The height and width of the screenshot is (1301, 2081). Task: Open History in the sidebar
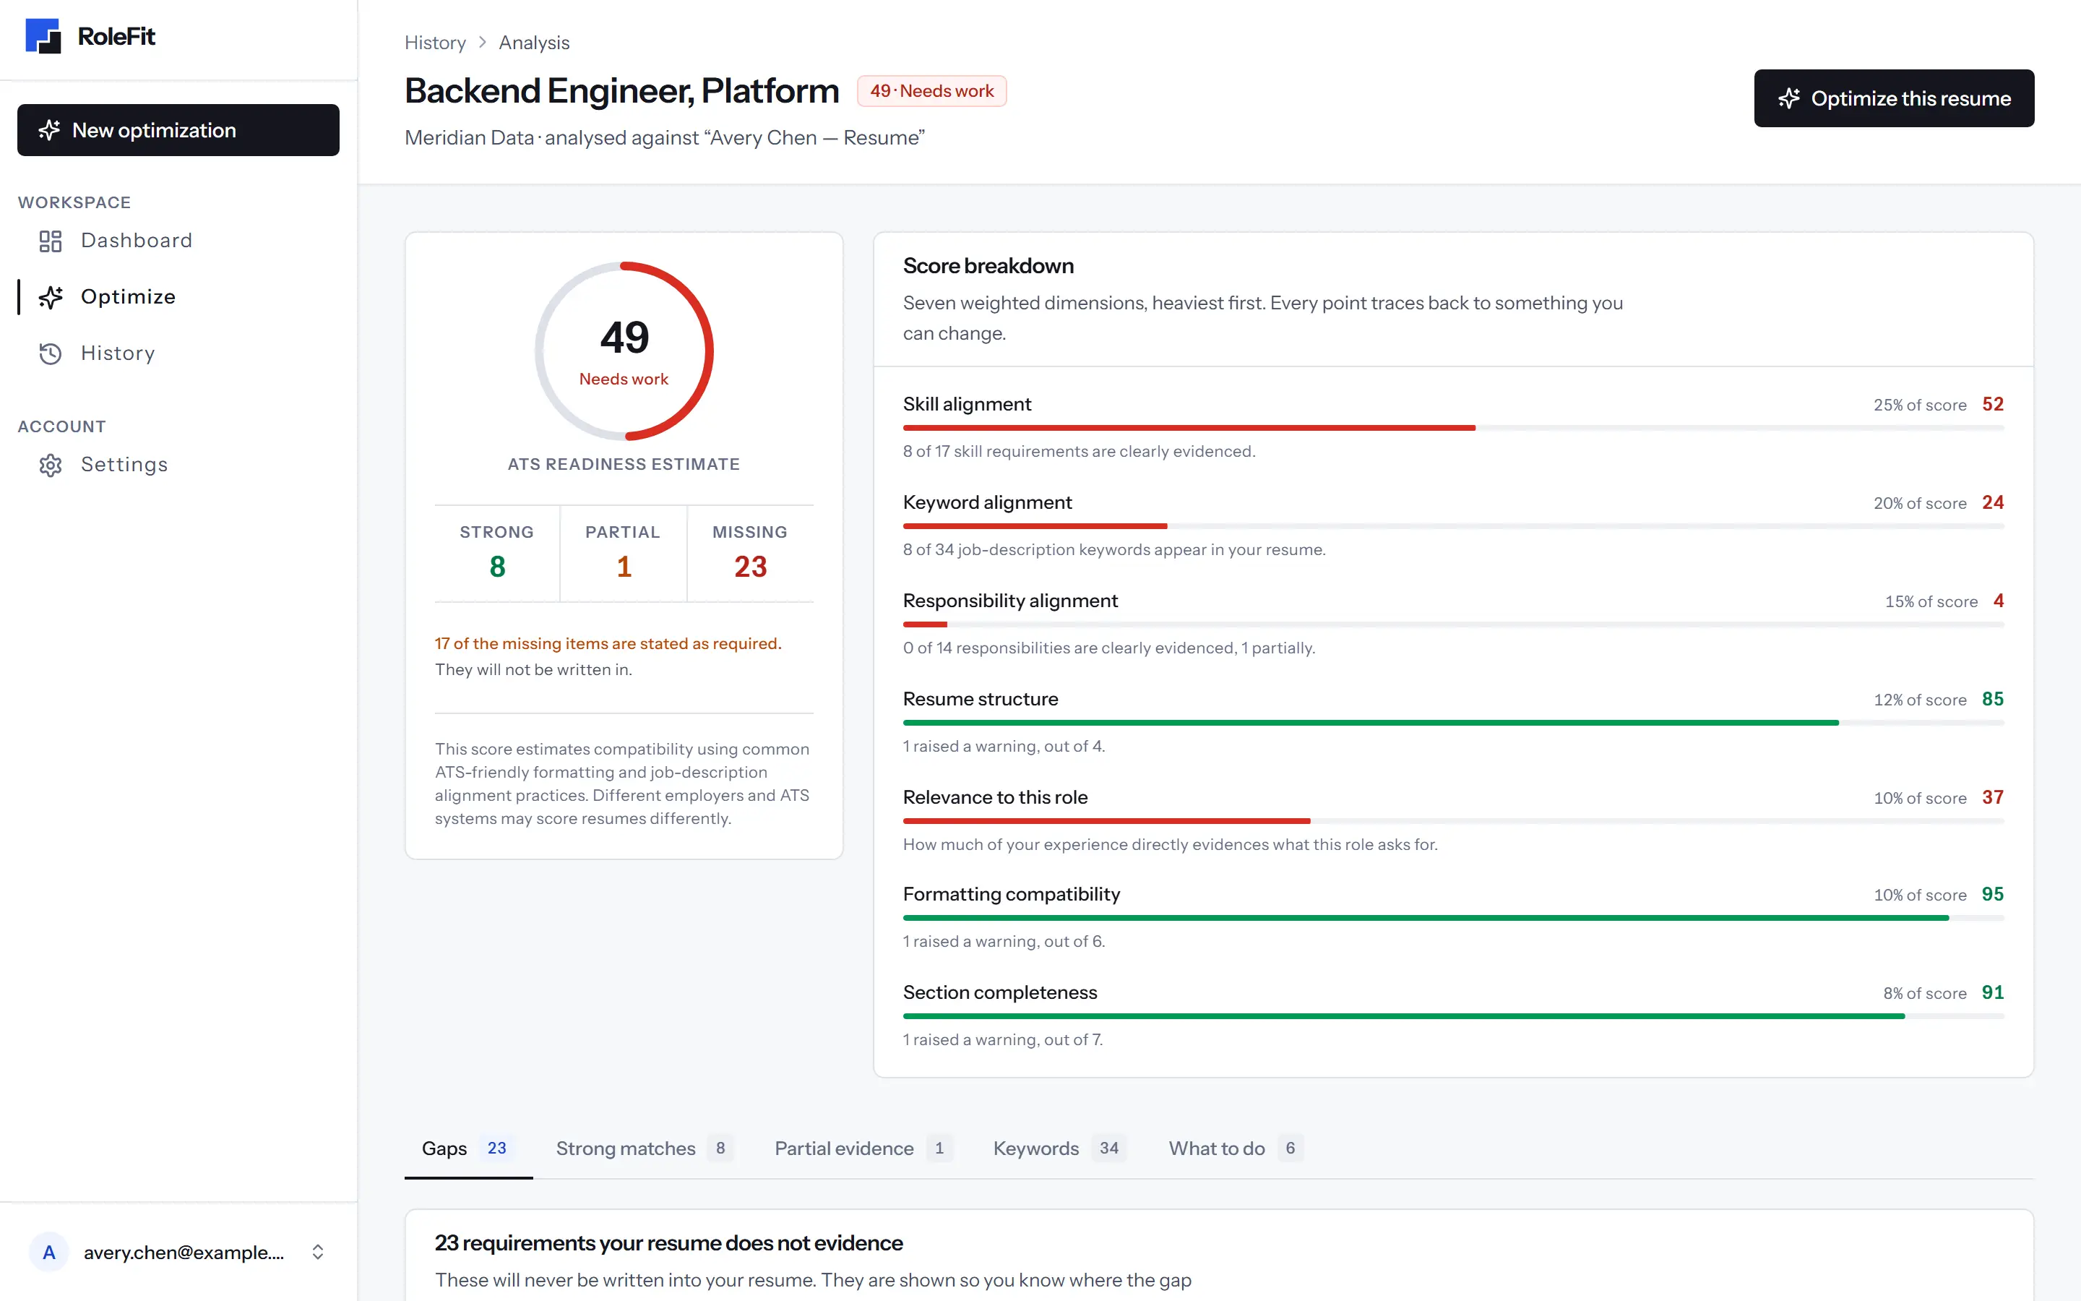click(178, 353)
